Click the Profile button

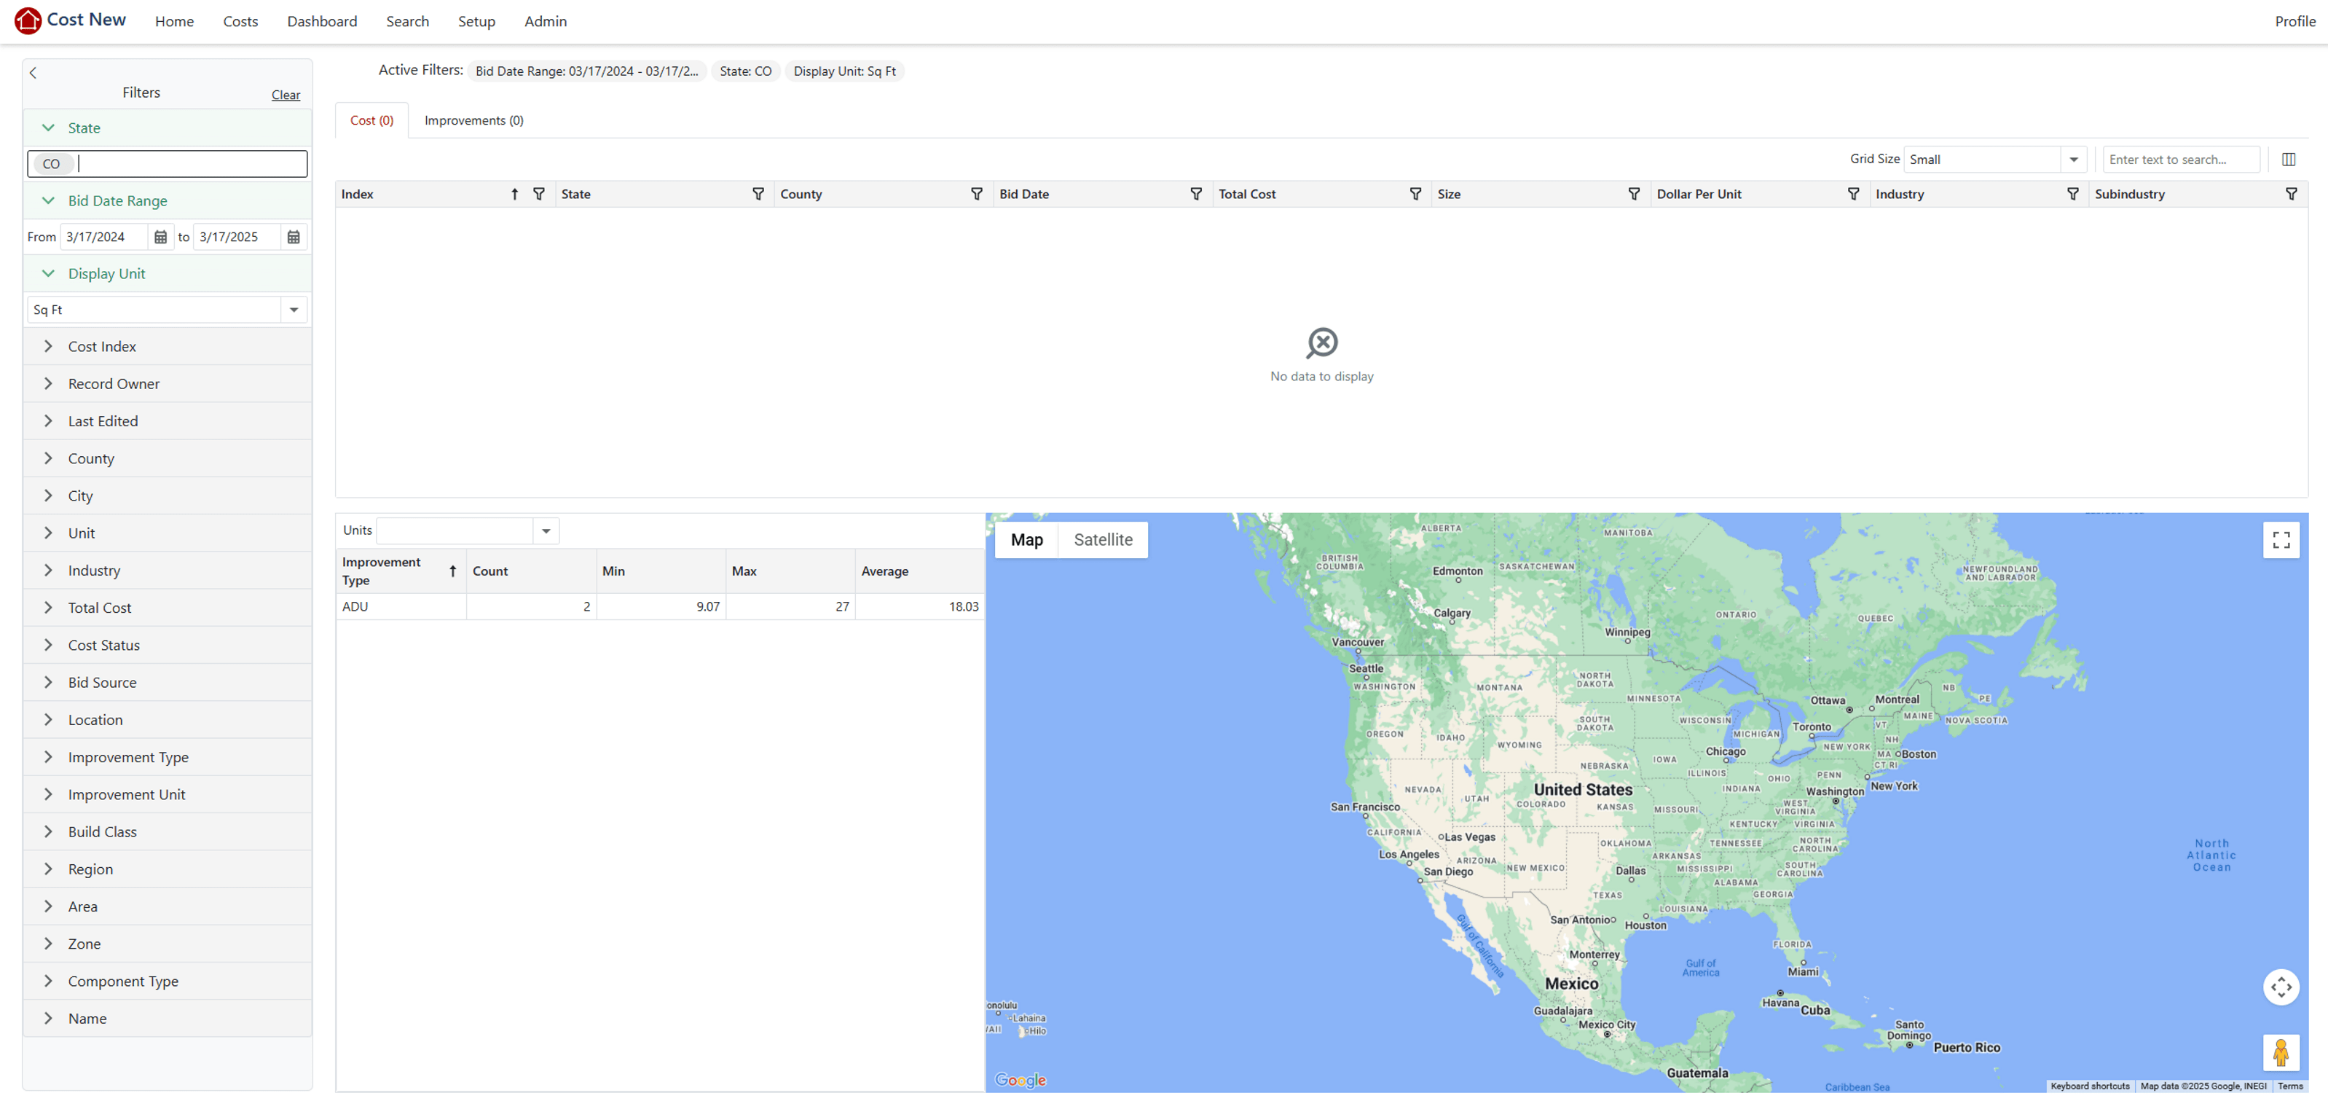tap(2294, 21)
